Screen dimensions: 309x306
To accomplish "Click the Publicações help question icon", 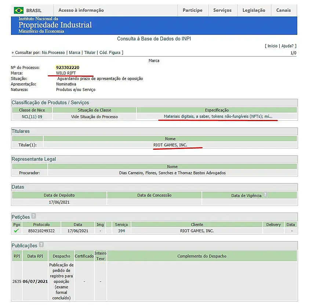I will click(x=41, y=245).
